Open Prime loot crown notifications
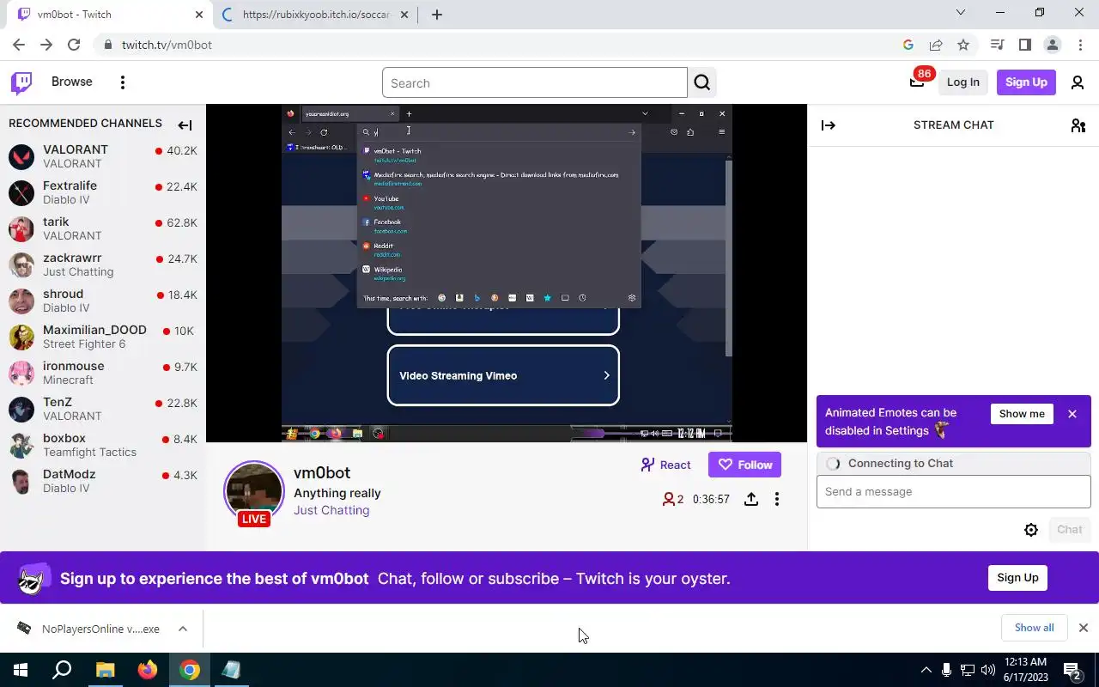The height and width of the screenshot is (687, 1099). coord(917,82)
